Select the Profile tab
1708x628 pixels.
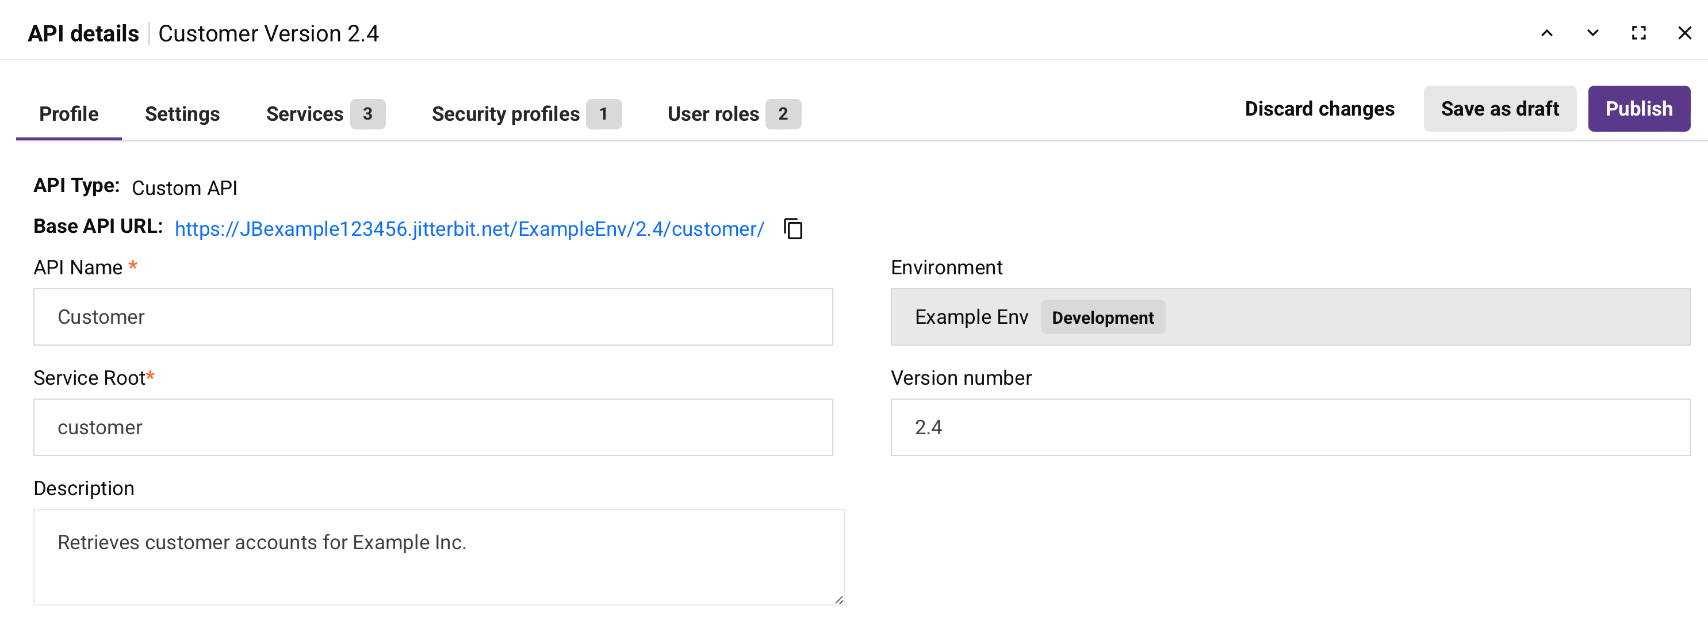click(69, 114)
